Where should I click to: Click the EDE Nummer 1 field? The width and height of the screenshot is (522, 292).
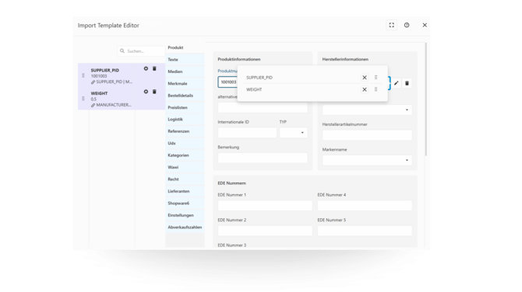(265, 205)
